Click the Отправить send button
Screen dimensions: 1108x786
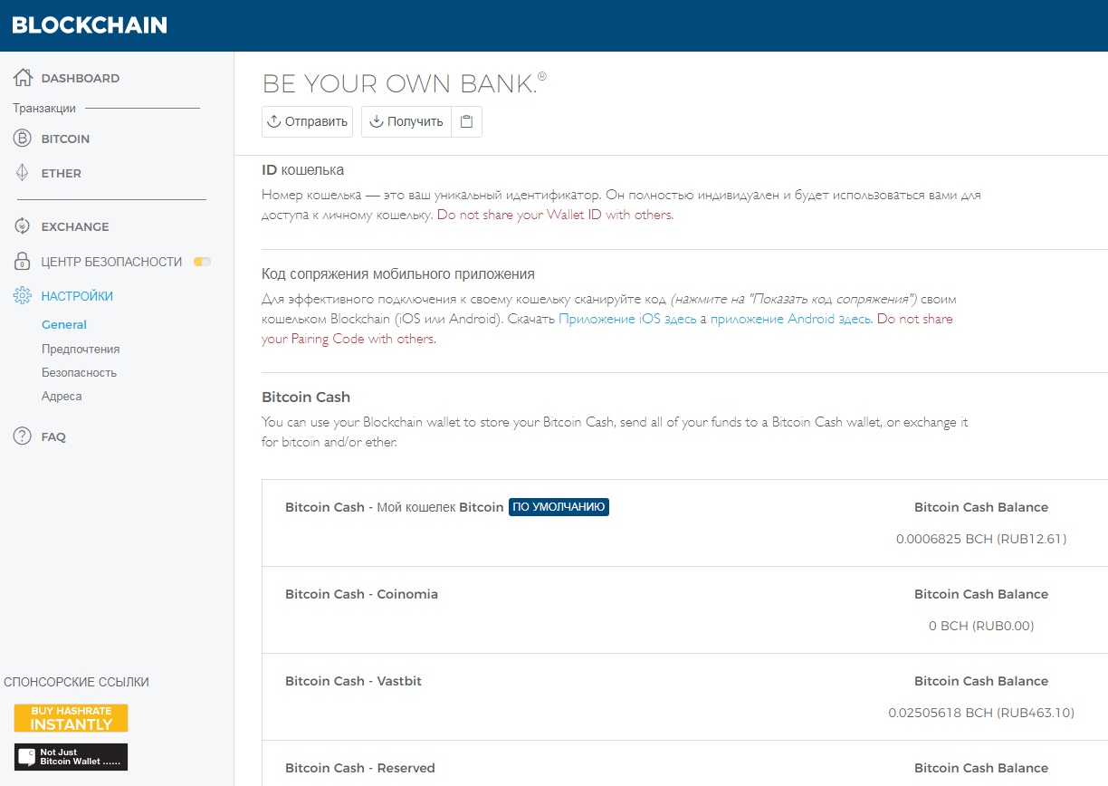307,121
